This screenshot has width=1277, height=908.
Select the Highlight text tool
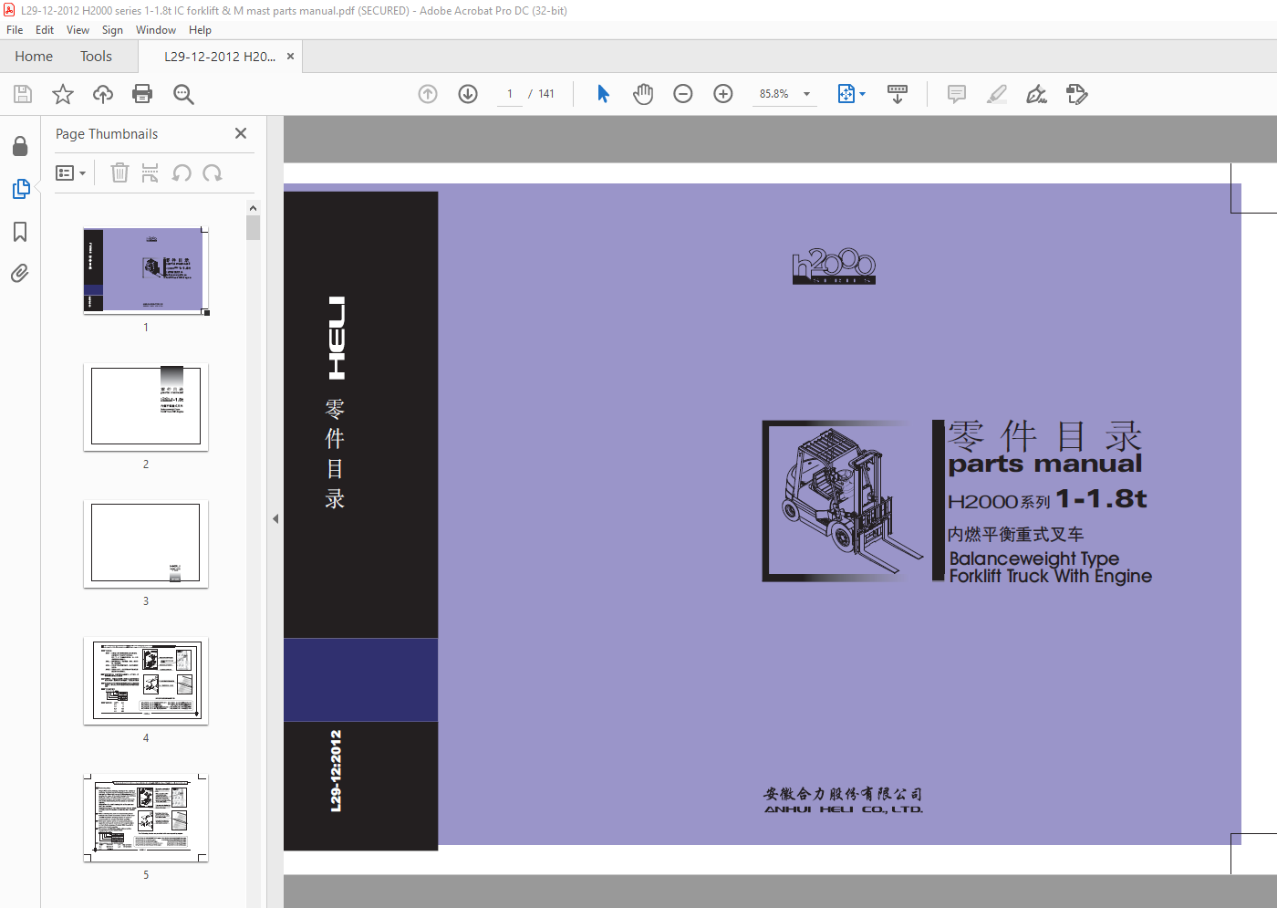pyautogui.click(x=997, y=94)
